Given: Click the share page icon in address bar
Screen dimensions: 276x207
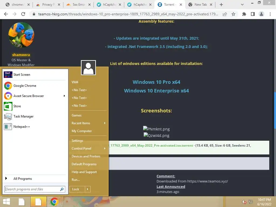Looking at the screenshot, I should (x=225, y=14).
